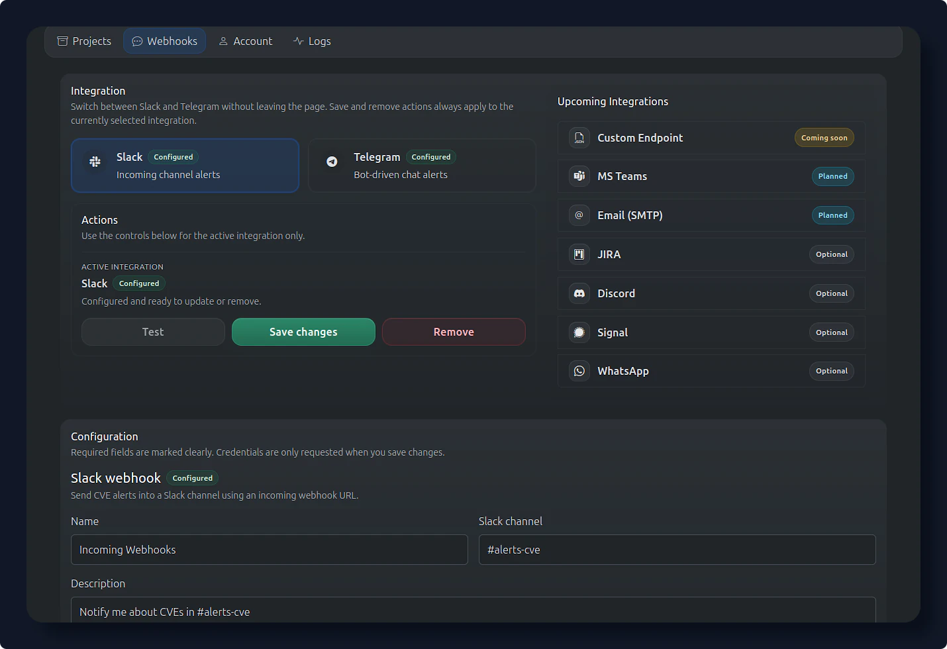Screen dimensions: 947x649
Task: Click the Optional badge on Signal
Action: pyautogui.click(x=832, y=332)
